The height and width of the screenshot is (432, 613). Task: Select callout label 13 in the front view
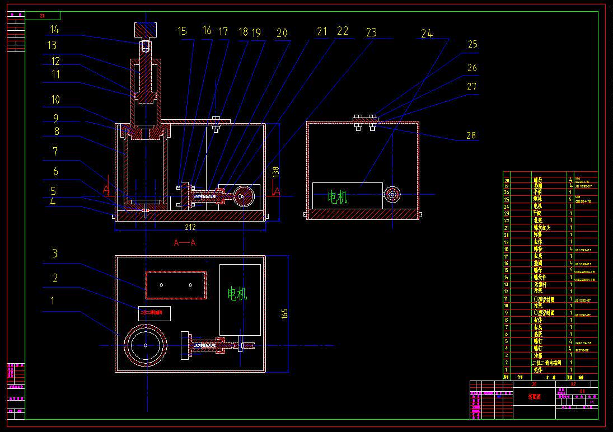pyautogui.click(x=52, y=45)
